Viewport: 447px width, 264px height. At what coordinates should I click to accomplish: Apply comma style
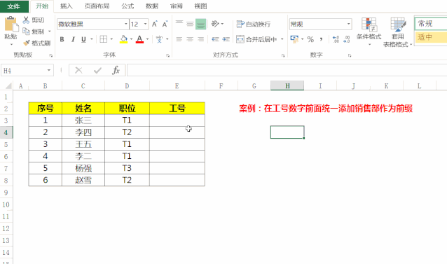(321, 39)
